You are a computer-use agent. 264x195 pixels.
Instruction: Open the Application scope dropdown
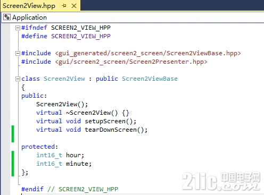click(133, 18)
